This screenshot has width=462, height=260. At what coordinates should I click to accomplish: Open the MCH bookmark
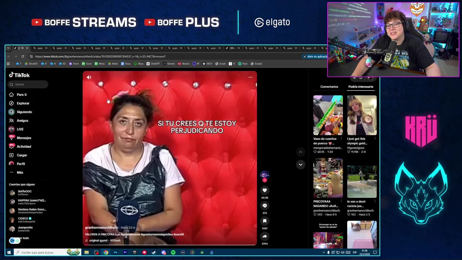207,64
